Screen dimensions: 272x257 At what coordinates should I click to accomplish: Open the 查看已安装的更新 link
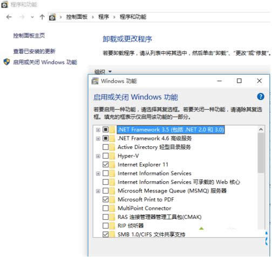[x=34, y=51]
